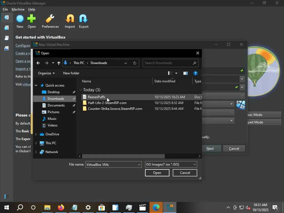Viewport: 284px width, 213px height.
Task: Click the muted volume icon in system tray
Action: pos(248,207)
